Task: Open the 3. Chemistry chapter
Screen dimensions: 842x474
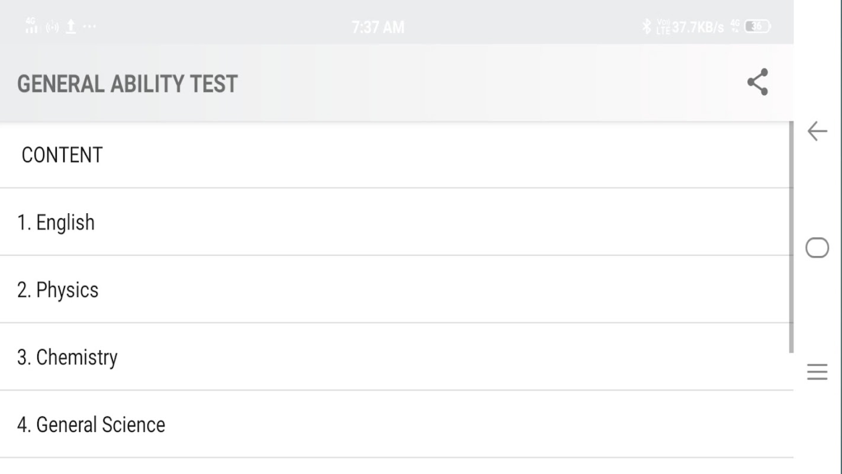Action: [68, 357]
